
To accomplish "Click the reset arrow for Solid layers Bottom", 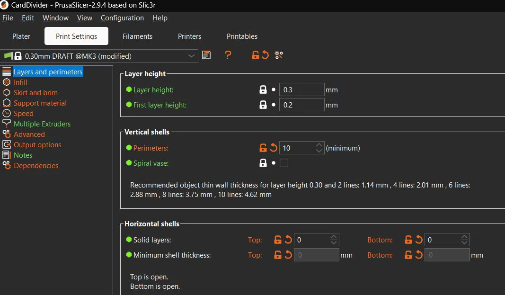I will tap(419, 240).
